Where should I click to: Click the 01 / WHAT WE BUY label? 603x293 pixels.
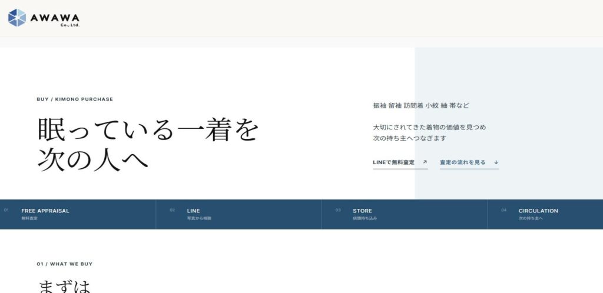click(65, 264)
